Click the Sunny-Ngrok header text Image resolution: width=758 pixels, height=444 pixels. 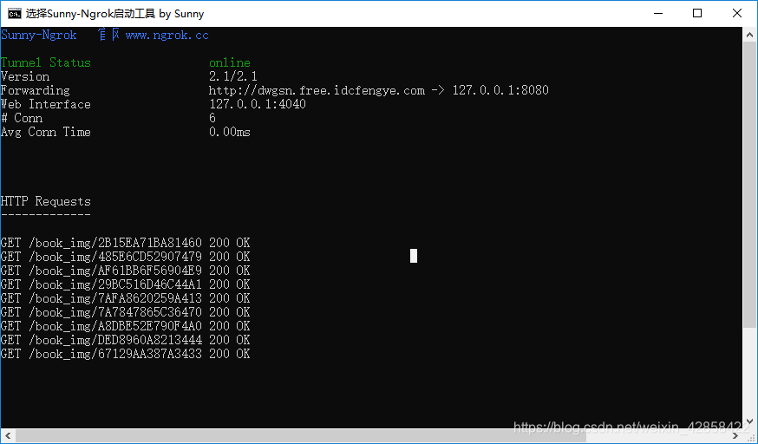click(39, 36)
